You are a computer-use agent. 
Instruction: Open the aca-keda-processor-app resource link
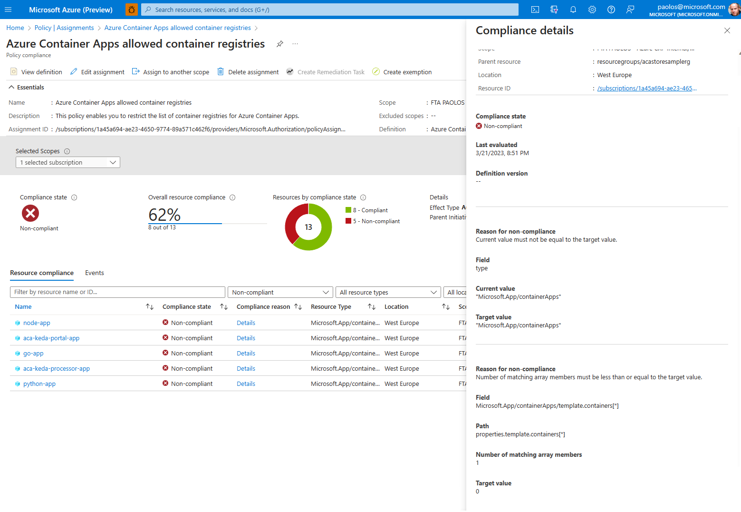[x=57, y=368]
